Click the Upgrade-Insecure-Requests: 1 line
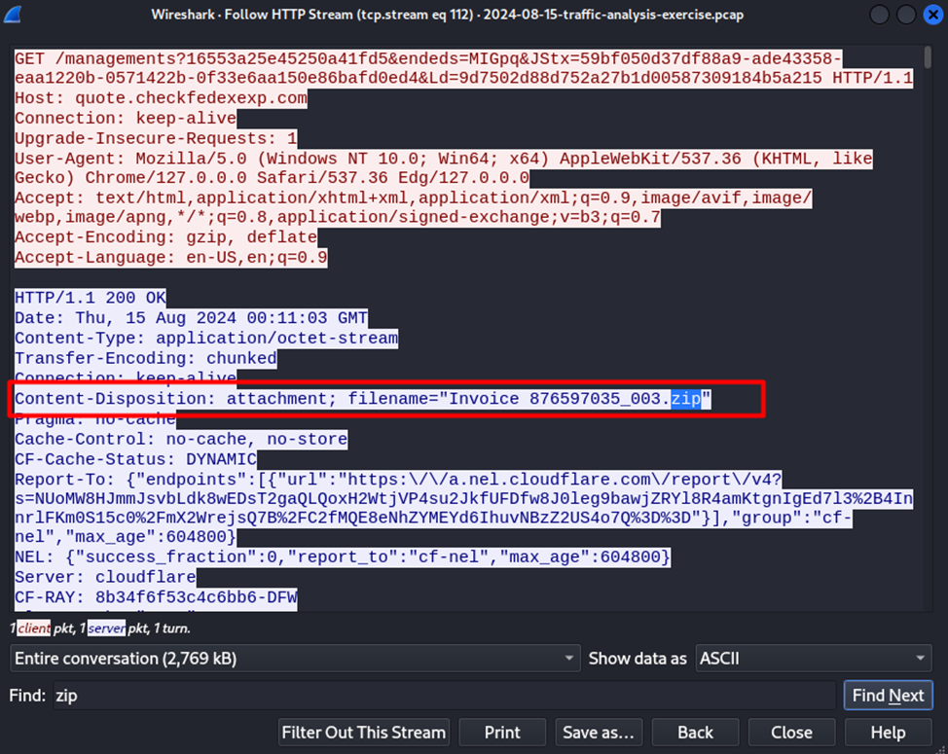The width and height of the screenshot is (948, 754). 156,138
